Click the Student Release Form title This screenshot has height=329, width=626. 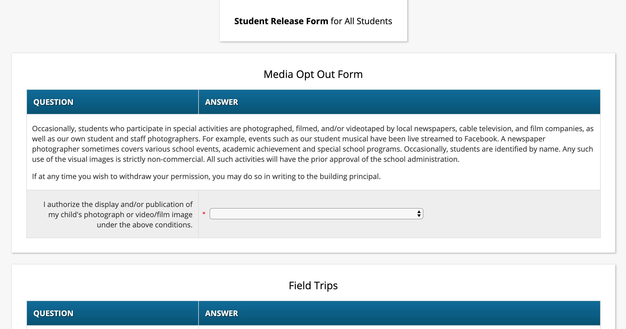pyautogui.click(x=281, y=21)
